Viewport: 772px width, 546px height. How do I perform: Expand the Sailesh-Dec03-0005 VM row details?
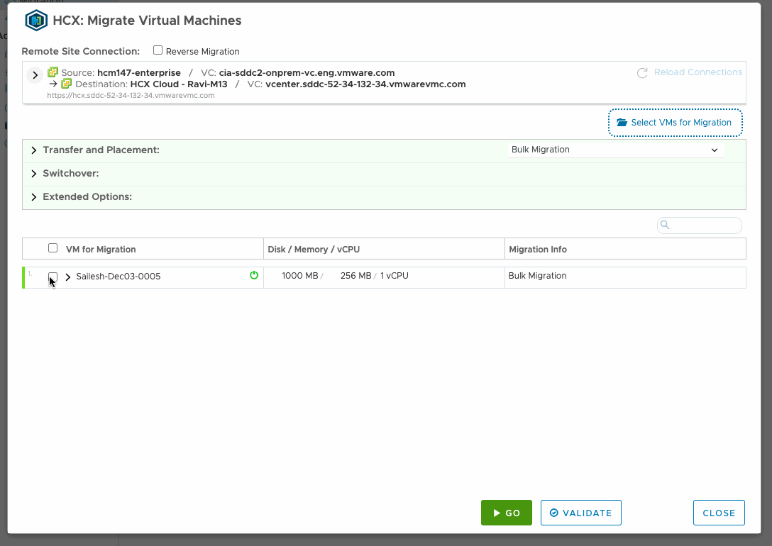click(x=67, y=277)
